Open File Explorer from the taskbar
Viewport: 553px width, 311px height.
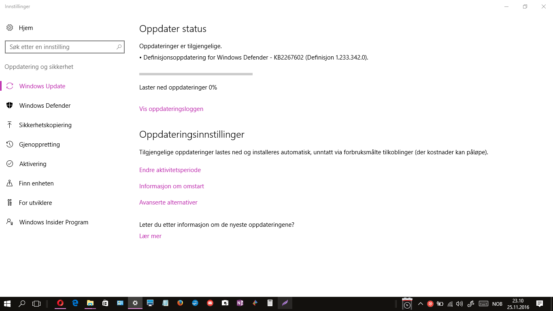point(90,303)
